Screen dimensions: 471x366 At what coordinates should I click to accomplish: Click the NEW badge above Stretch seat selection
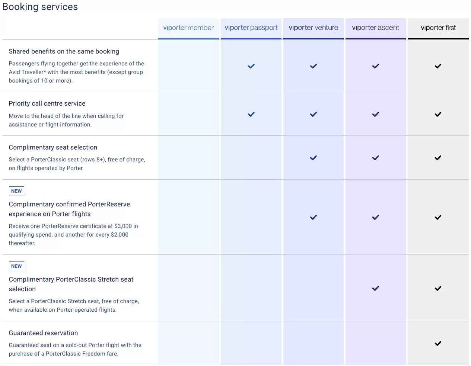tap(16, 266)
